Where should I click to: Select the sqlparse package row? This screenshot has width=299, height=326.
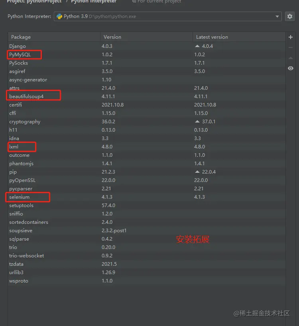[146, 239]
